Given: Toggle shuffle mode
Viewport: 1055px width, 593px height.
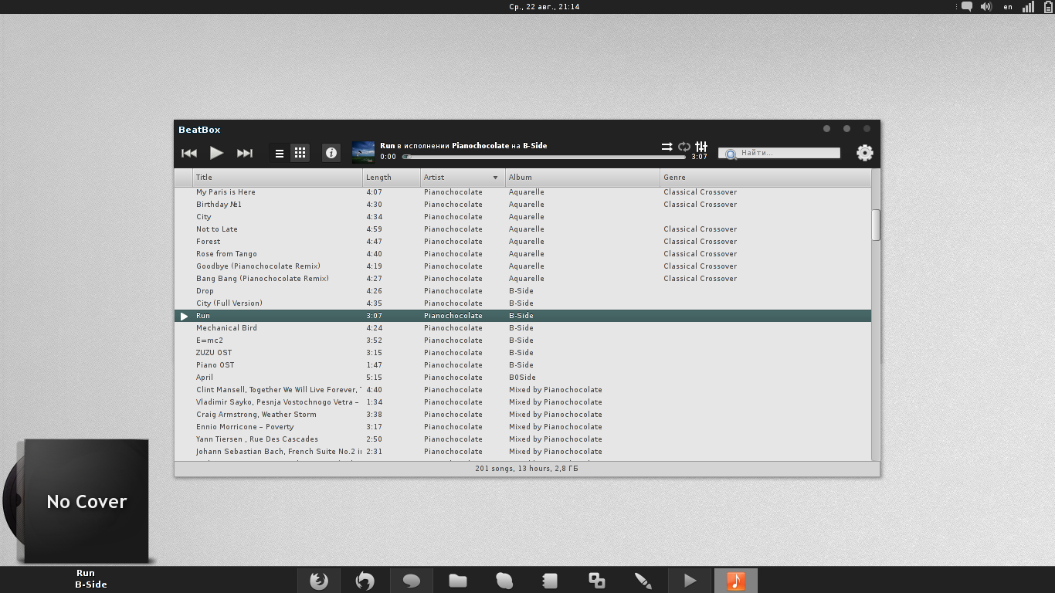Looking at the screenshot, I should coord(667,146).
